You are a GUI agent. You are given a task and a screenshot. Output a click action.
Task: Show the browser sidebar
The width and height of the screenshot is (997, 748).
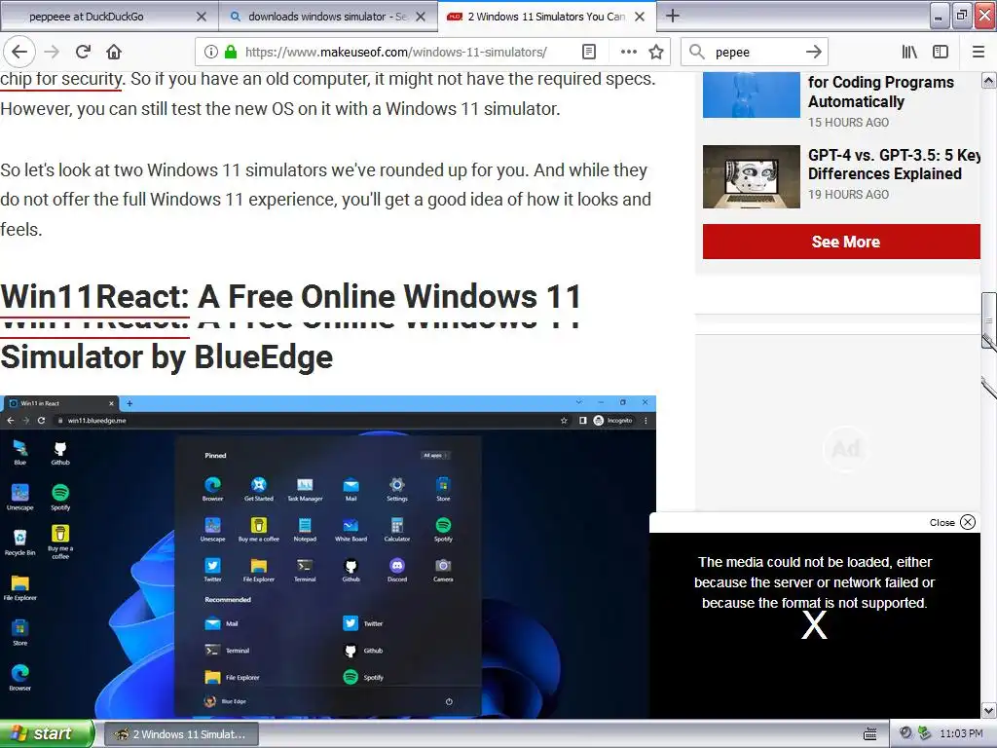click(x=941, y=52)
